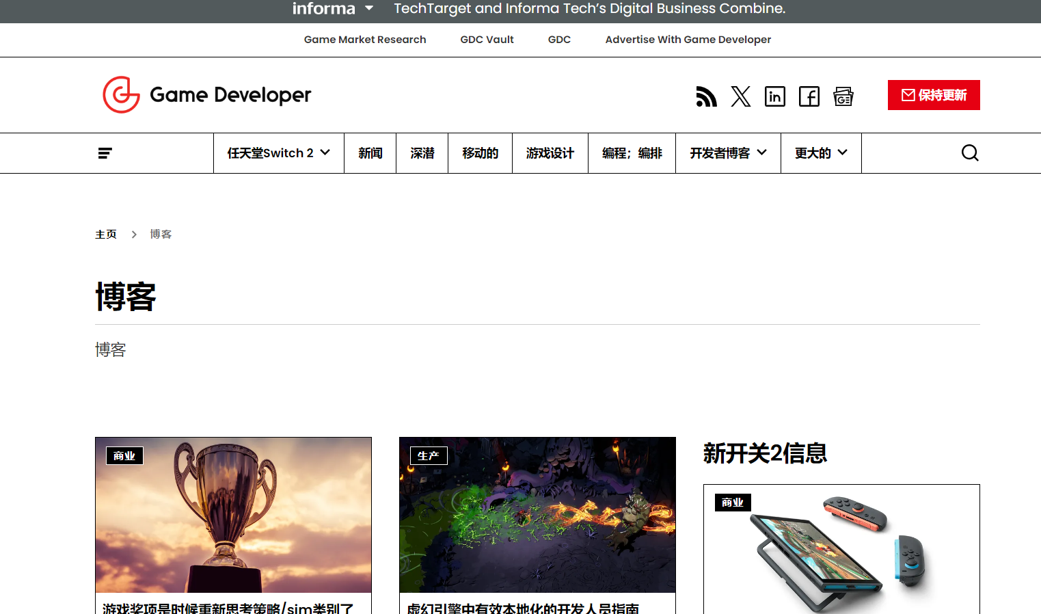
Task: Click the 生产 category tag
Action: (429, 456)
